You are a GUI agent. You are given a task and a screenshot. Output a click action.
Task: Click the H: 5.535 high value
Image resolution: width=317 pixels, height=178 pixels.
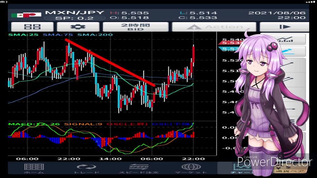point(129,13)
